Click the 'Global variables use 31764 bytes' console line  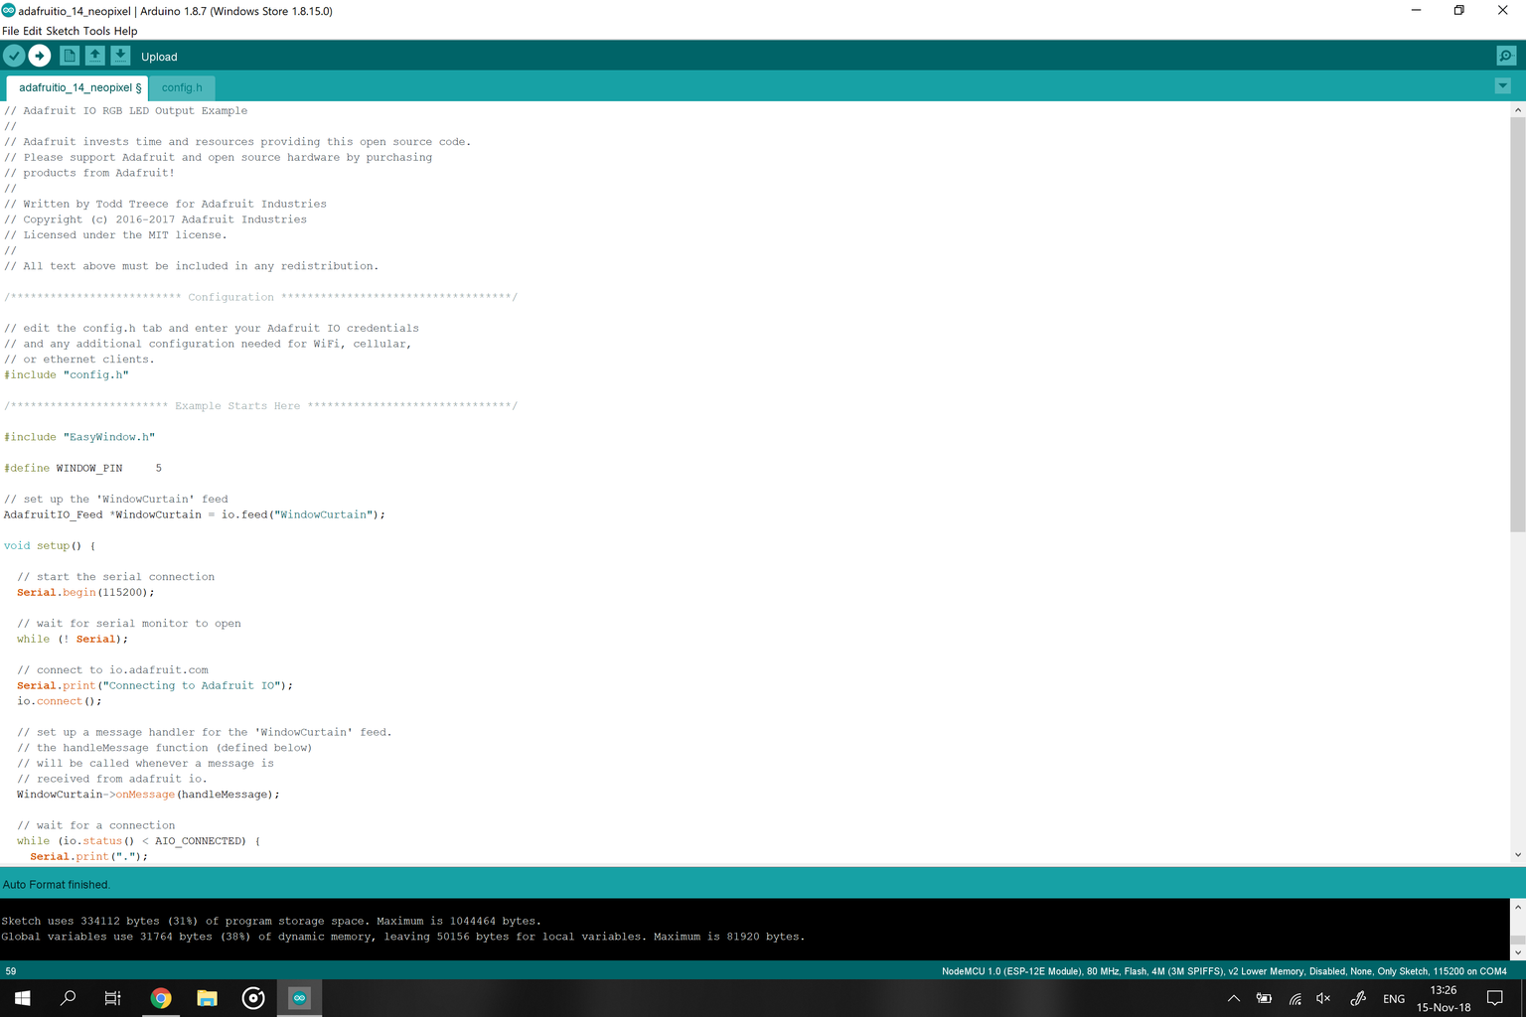pos(403,937)
